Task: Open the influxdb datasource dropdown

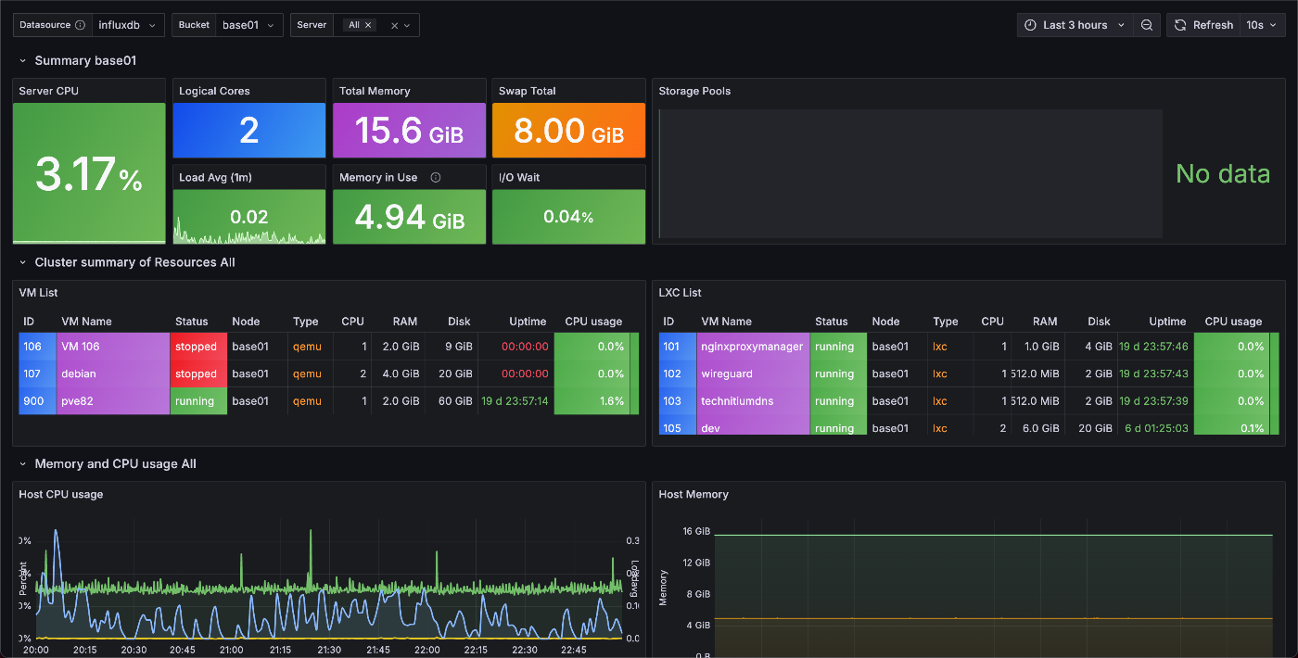Action: coord(128,25)
